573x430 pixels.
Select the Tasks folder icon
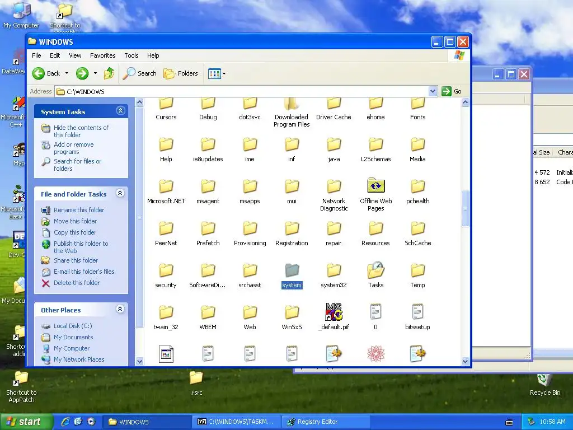click(x=375, y=270)
